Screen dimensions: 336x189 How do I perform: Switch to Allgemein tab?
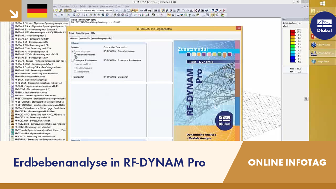pos(74,38)
